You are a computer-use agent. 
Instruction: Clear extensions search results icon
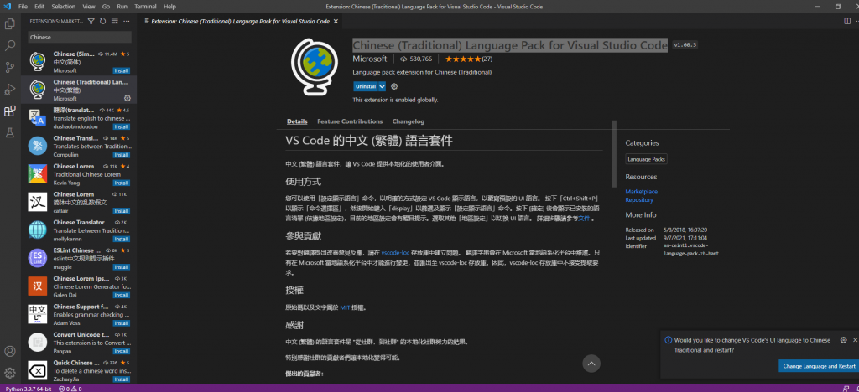coord(114,21)
